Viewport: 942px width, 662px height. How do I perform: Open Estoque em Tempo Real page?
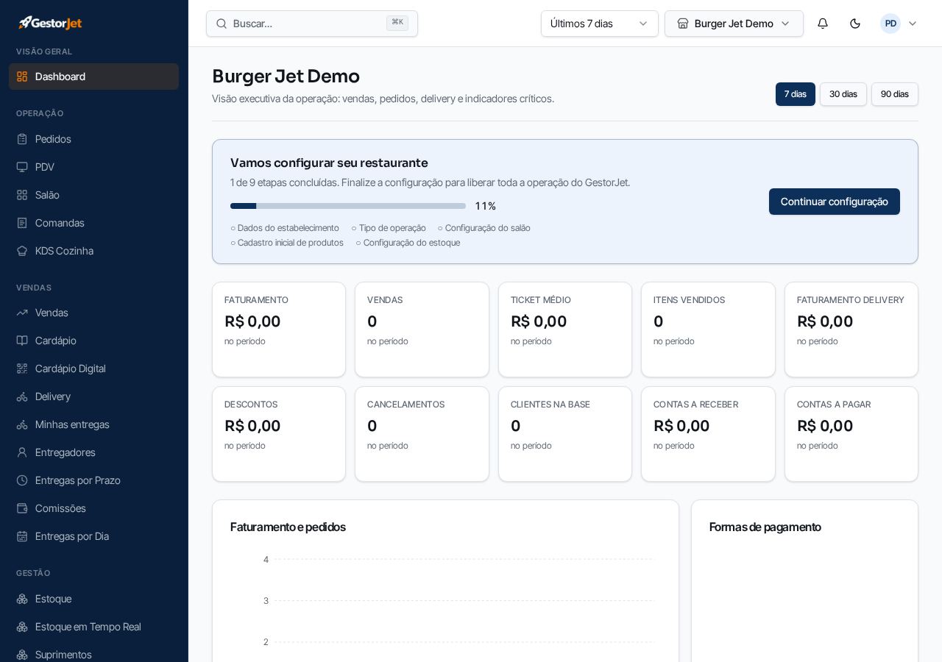tap(93, 627)
